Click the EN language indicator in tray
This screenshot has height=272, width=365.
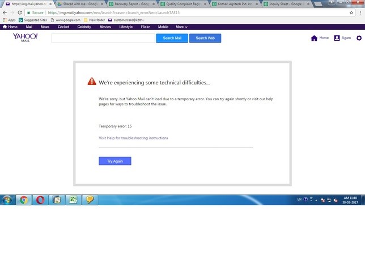tap(299, 199)
